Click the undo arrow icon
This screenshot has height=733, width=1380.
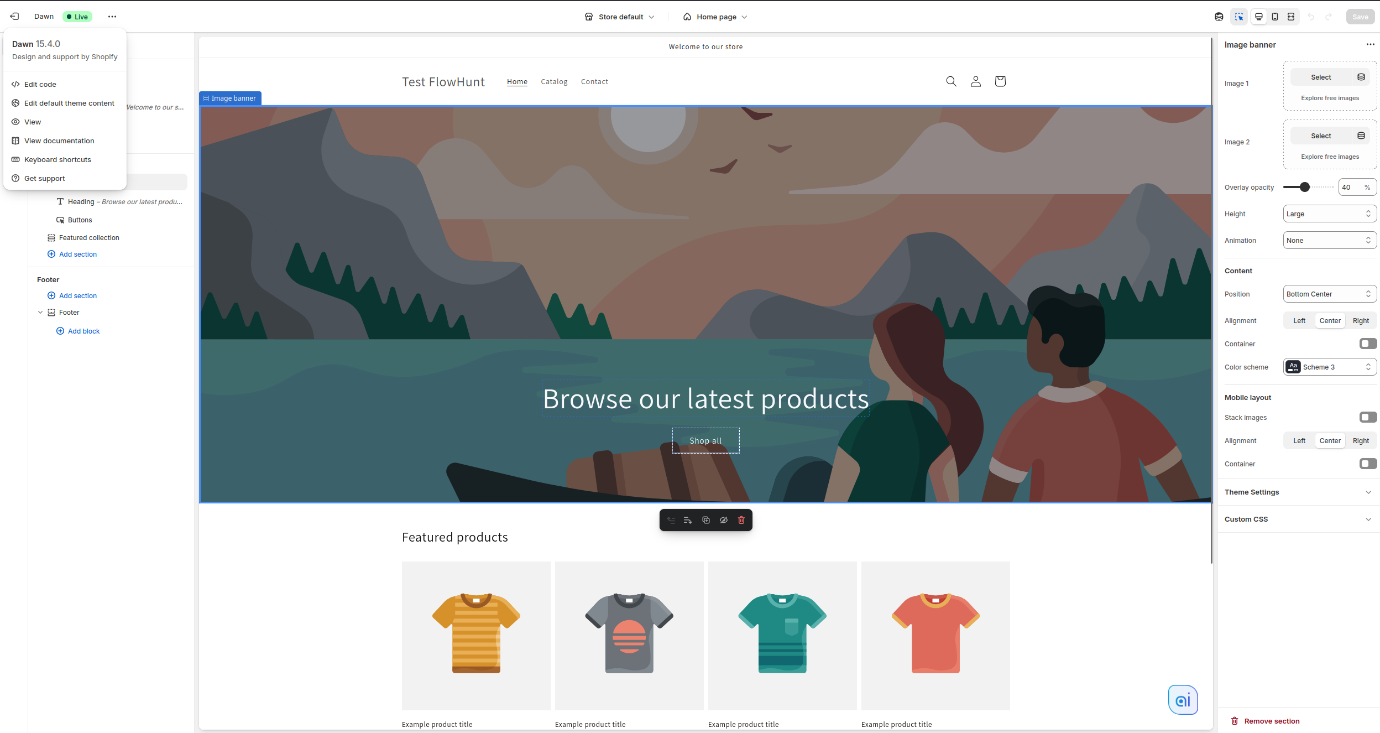1310,17
